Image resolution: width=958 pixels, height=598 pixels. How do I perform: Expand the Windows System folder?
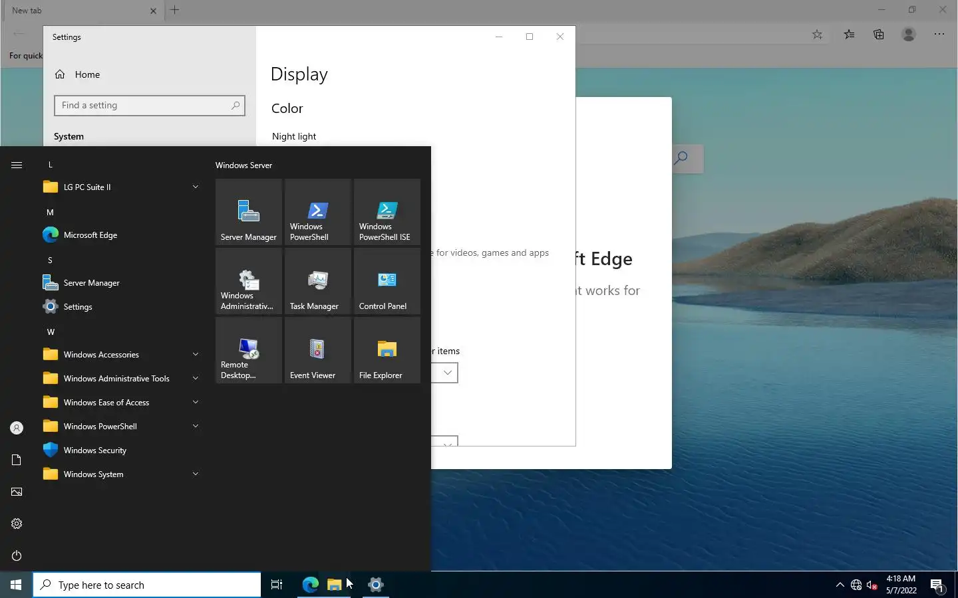pos(122,474)
